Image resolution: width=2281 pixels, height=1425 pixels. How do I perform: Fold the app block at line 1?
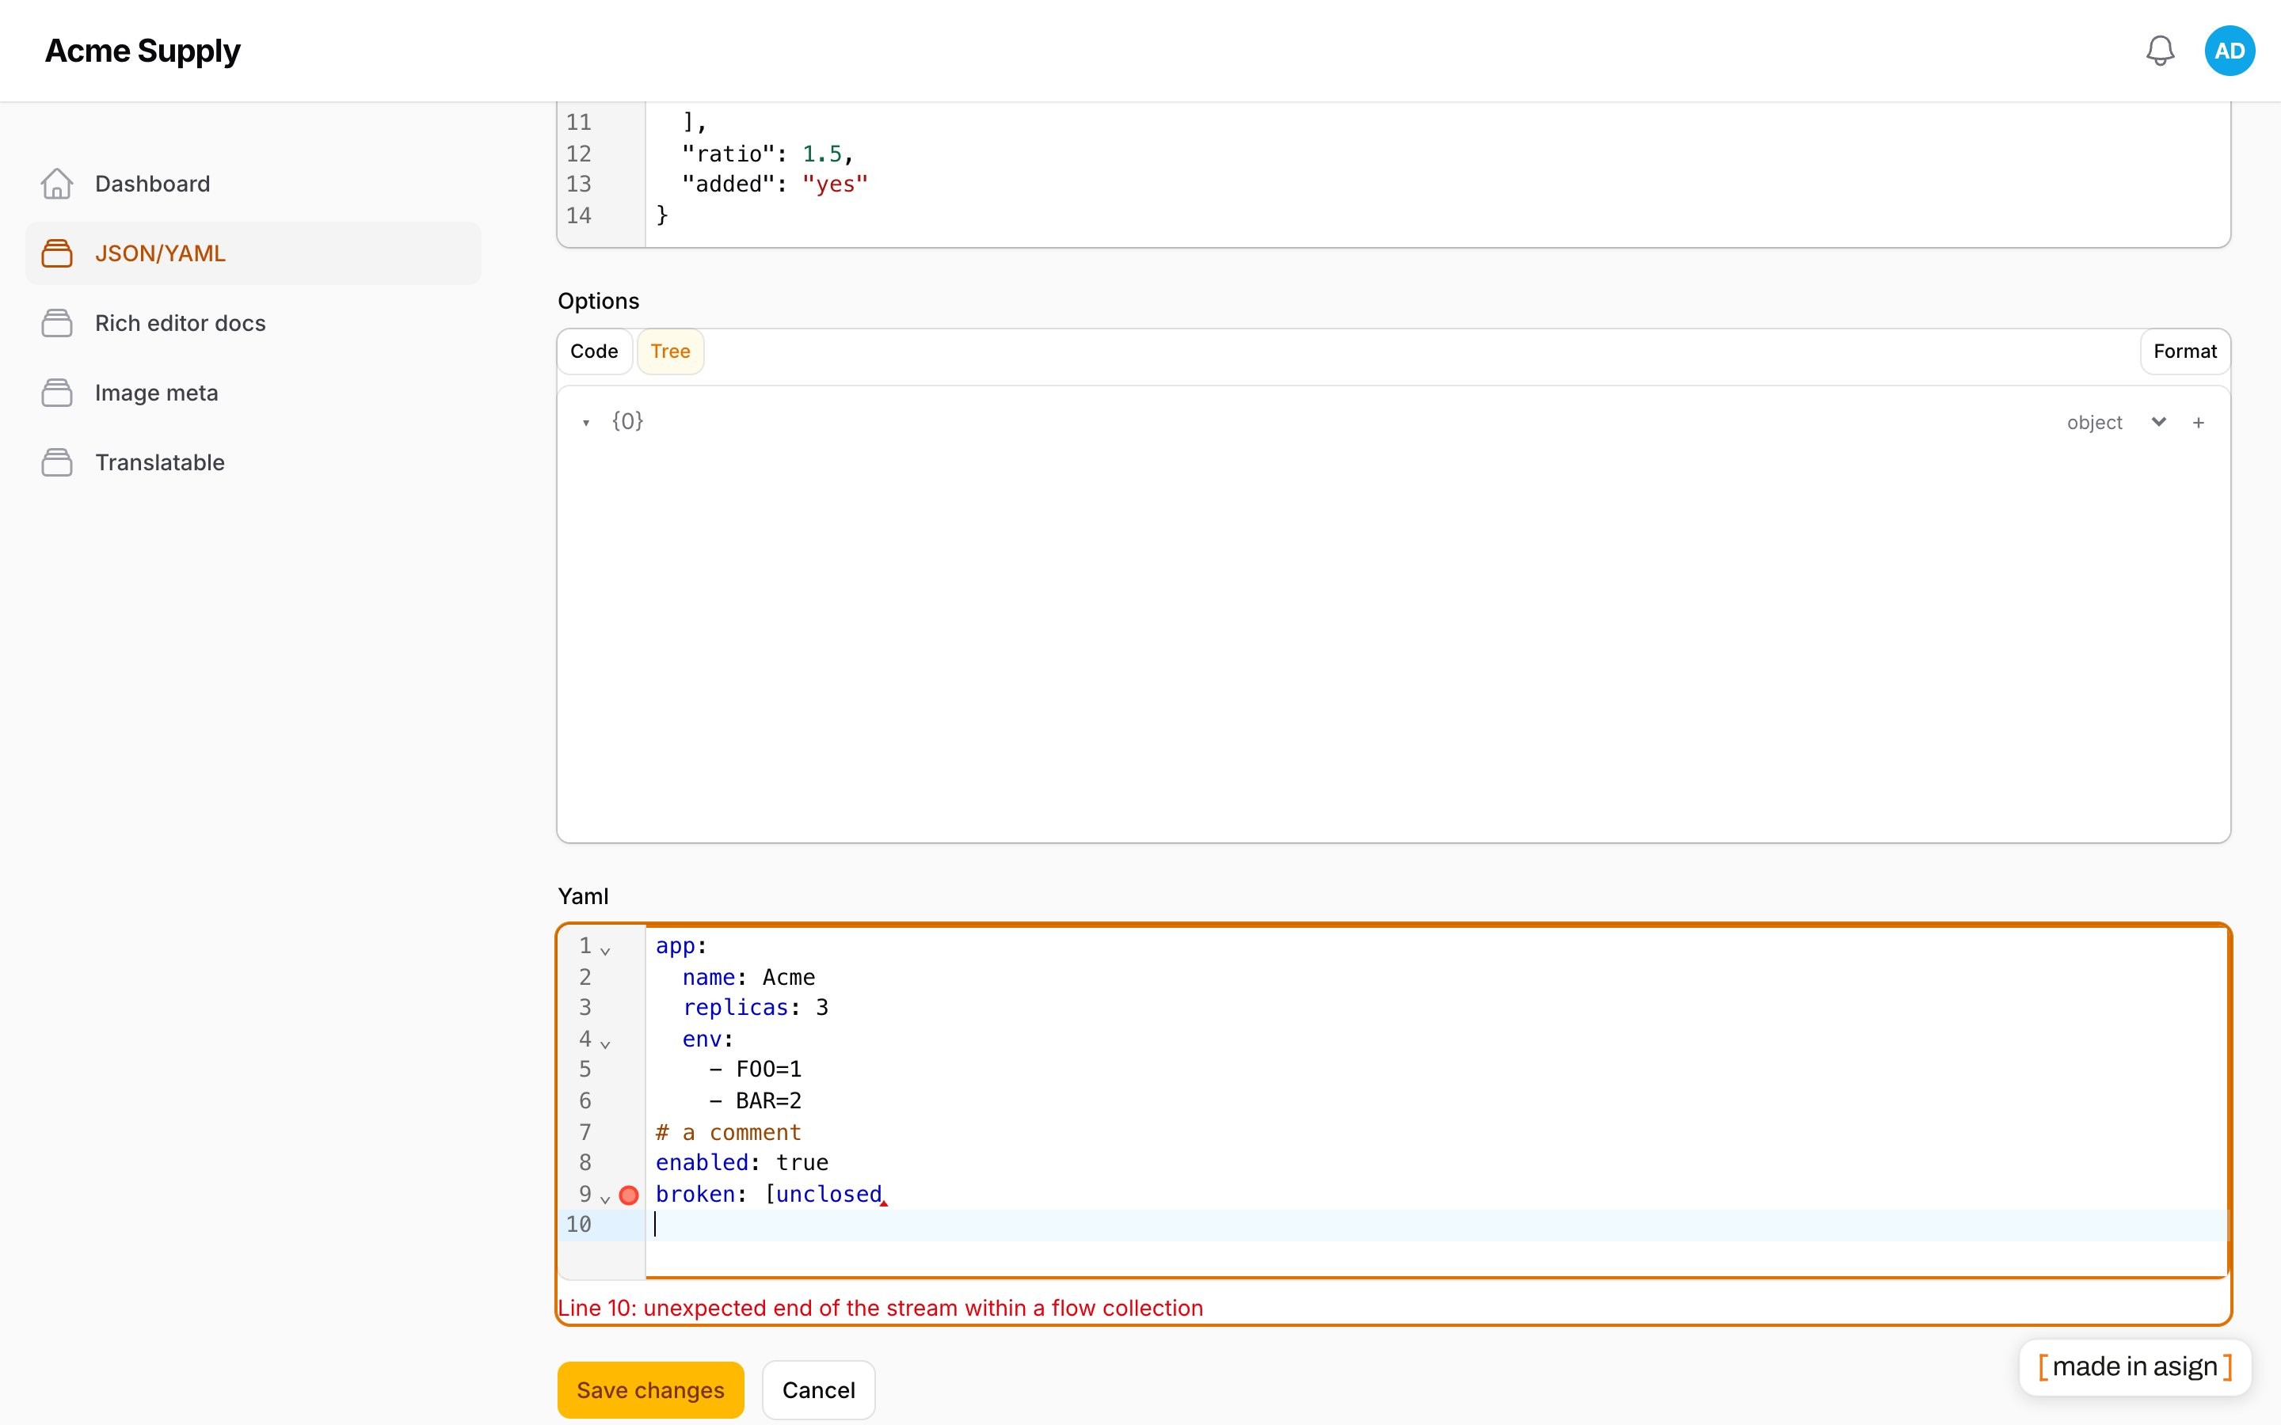coord(605,951)
